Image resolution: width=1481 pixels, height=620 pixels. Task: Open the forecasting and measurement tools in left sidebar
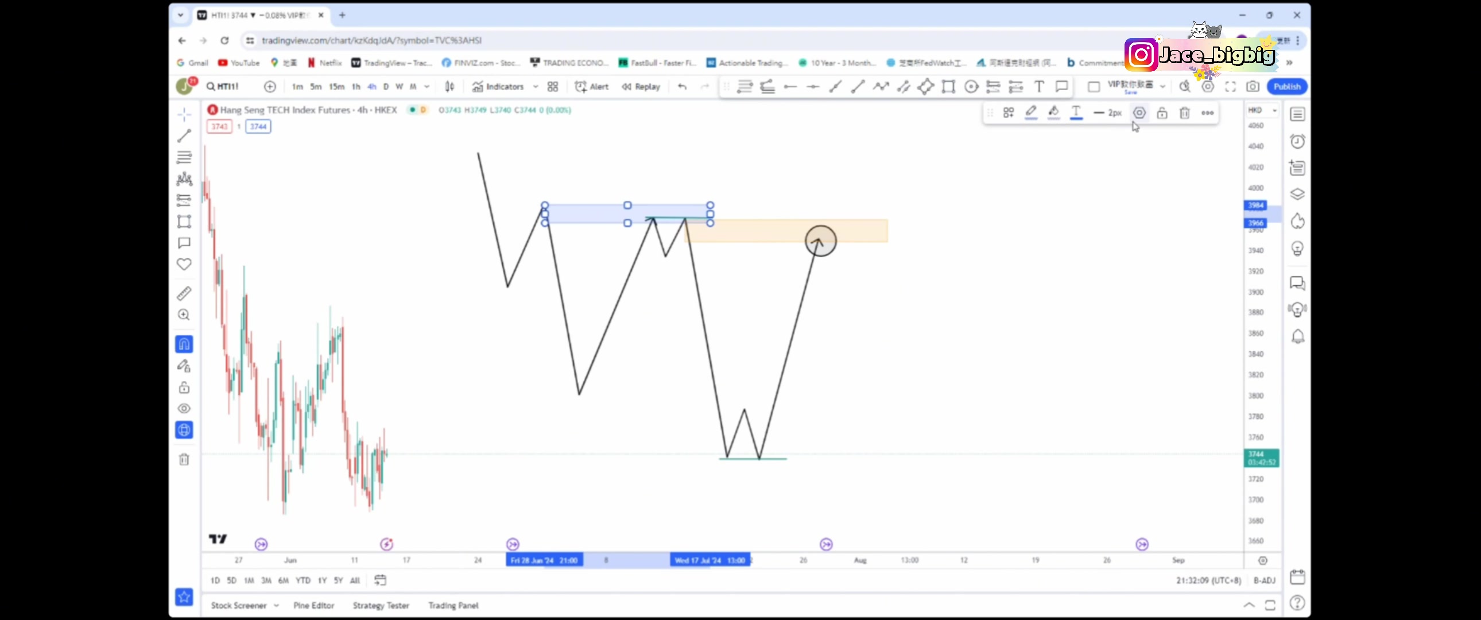point(184,200)
